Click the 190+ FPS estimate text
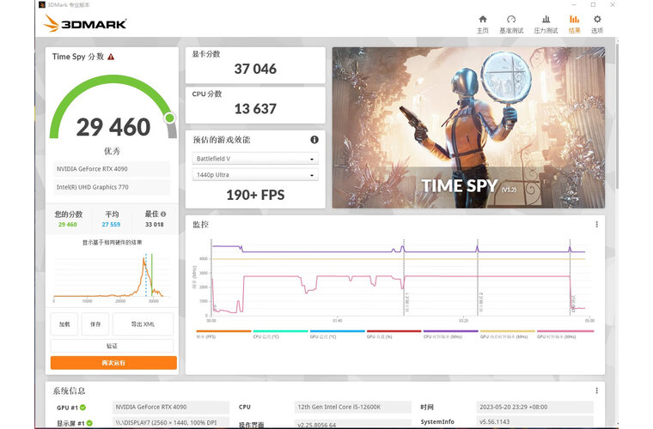 tap(255, 195)
